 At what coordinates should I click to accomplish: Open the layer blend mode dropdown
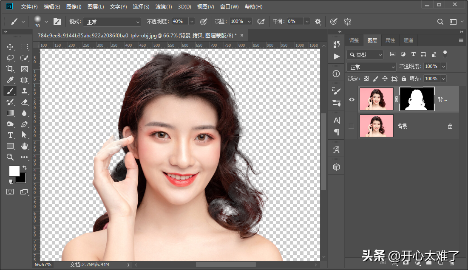coord(372,67)
